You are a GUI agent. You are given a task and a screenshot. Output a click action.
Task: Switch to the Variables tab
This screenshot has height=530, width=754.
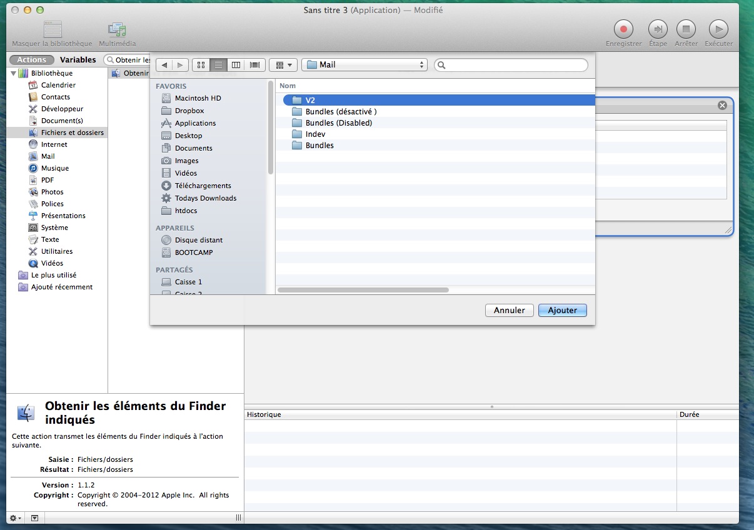[x=78, y=60]
